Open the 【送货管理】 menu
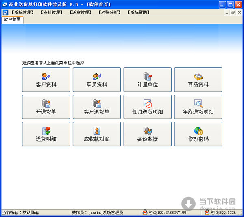The width and height of the screenshot is (244, 217). tap(81, 13)
